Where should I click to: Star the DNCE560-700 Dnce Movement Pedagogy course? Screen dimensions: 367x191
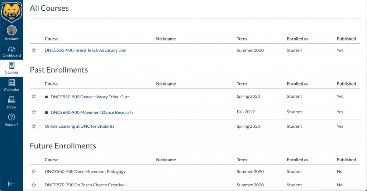[x=34, y=172]
